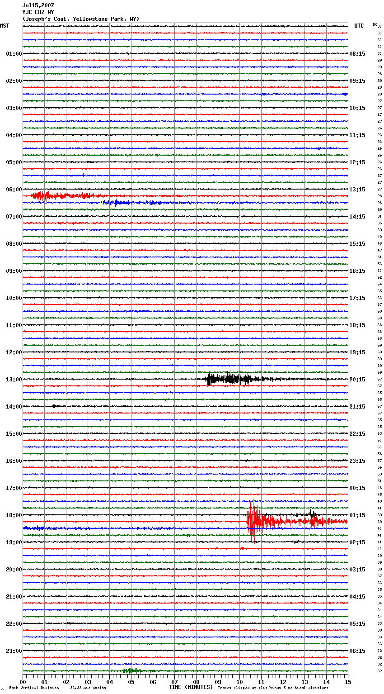Select the 06:00 MST time label
384x694 pixels.
click(14, 190)
